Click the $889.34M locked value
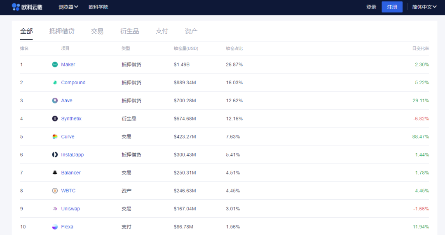Image resolution: width=445 pixels, height=235 pixels. pos(185,83)
